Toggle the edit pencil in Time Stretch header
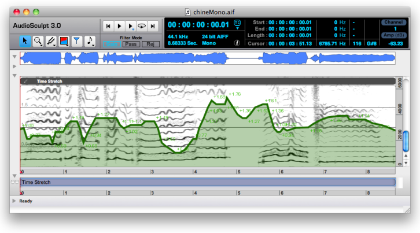The height and width of the screenshot is (233, 420). [25, 81]
